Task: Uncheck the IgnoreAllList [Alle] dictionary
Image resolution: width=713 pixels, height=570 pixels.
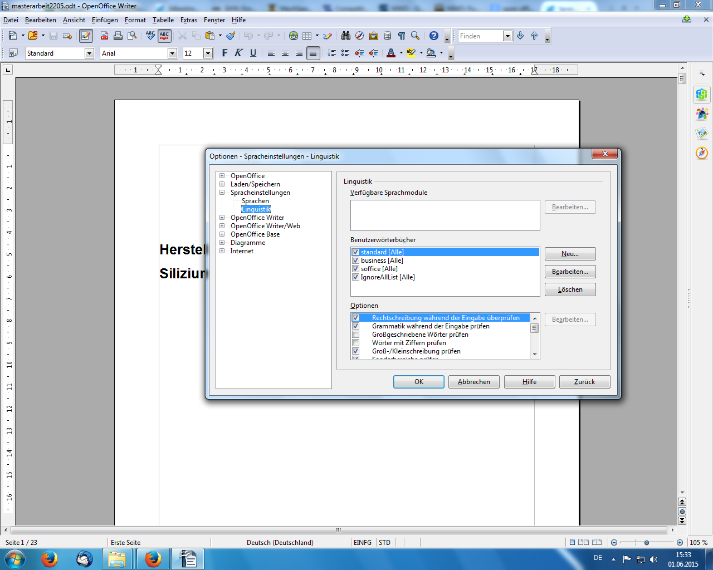Action: 355,277
